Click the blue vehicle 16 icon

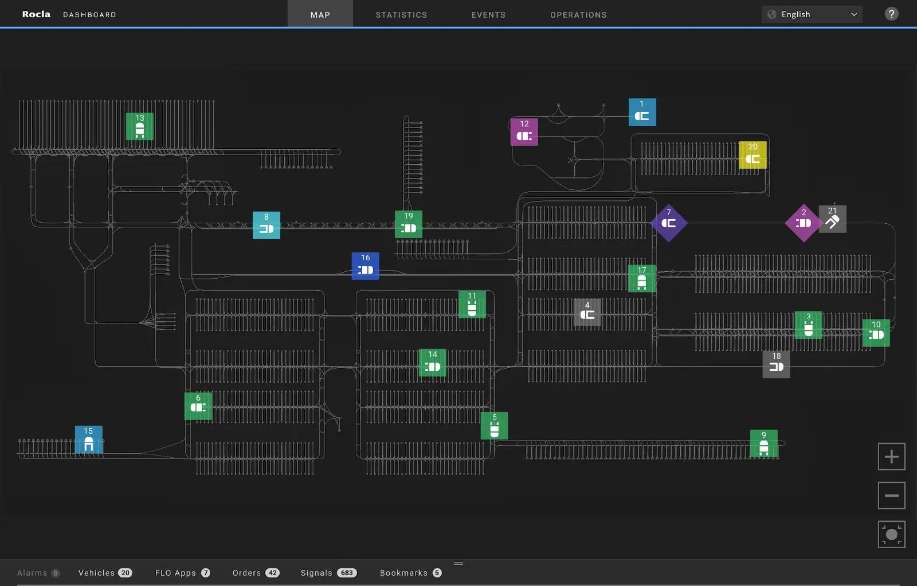[x=366, y=266]
